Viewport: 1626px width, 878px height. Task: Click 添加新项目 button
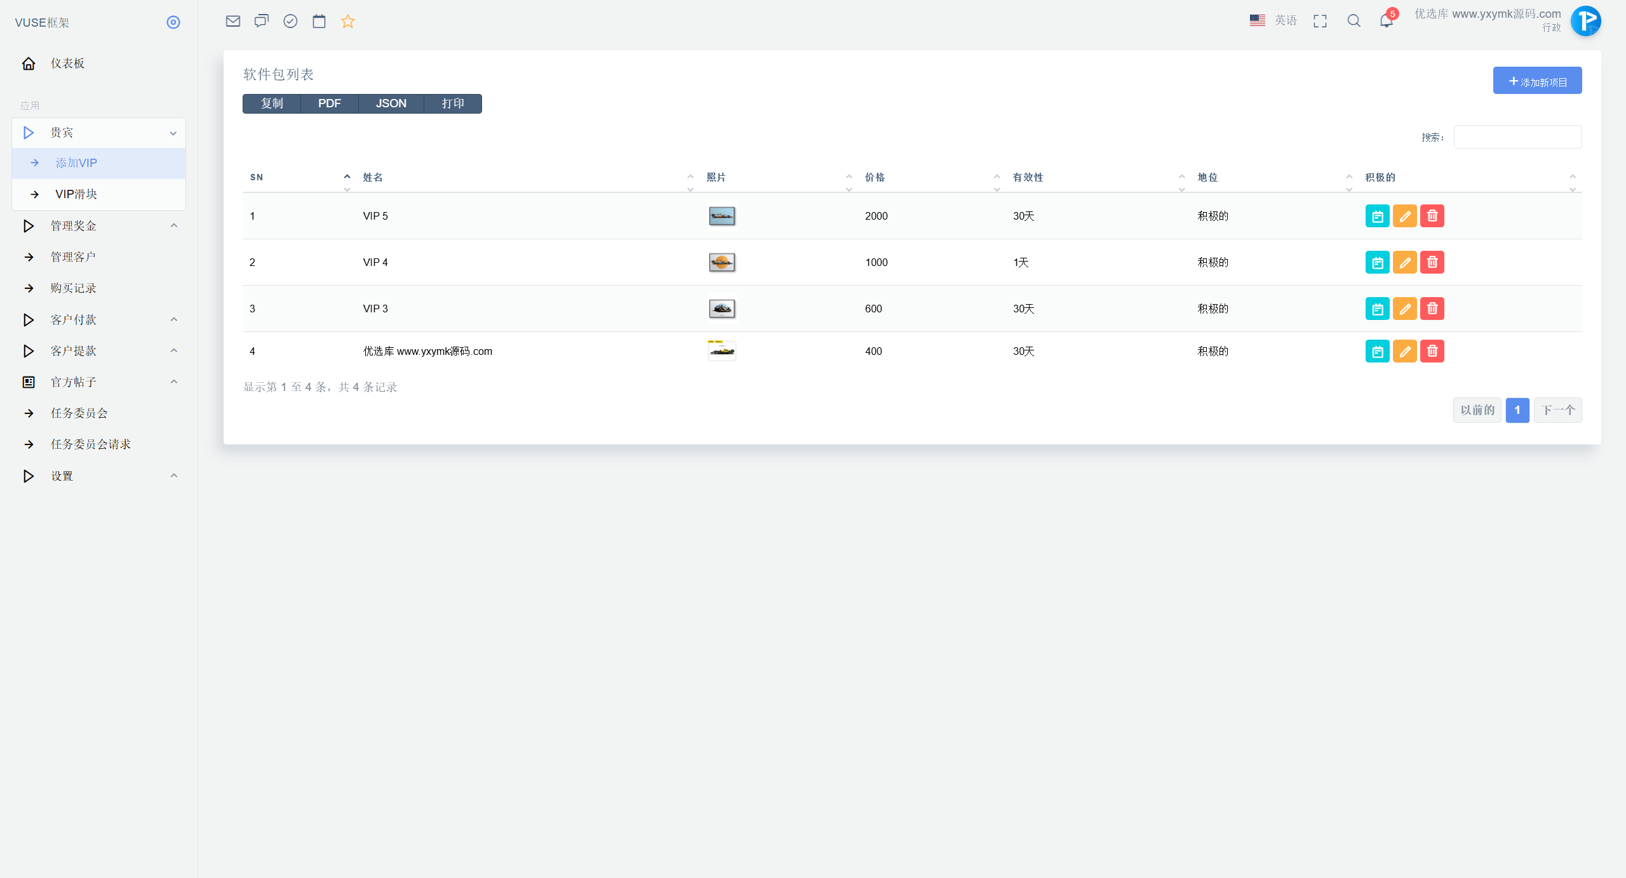tap(1537, 81)
